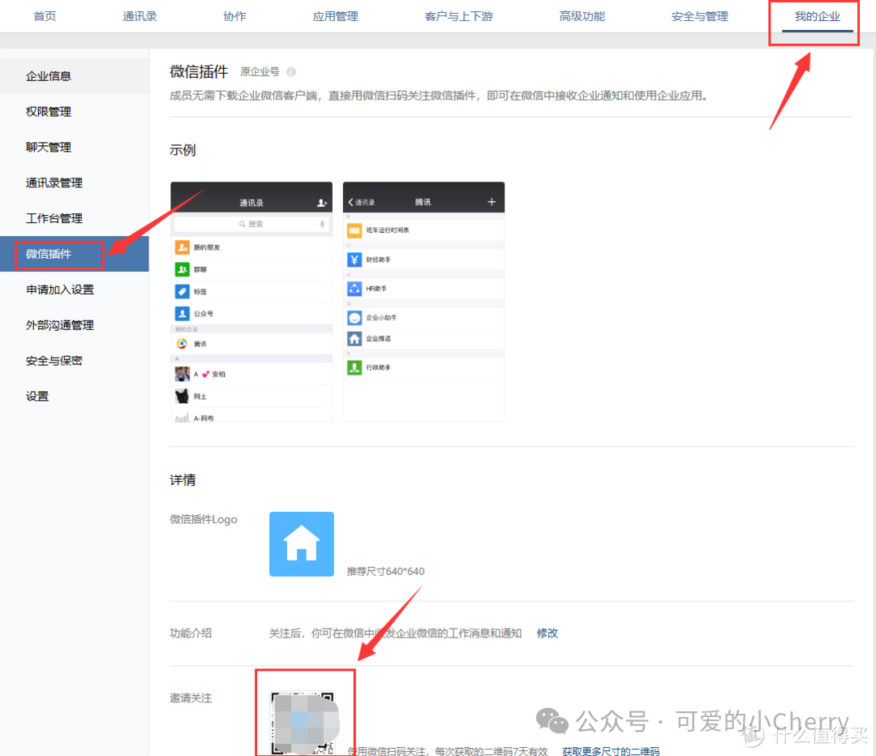Click 安柏 contact avatar in example
876x756 pixels.
click(182, 374)
